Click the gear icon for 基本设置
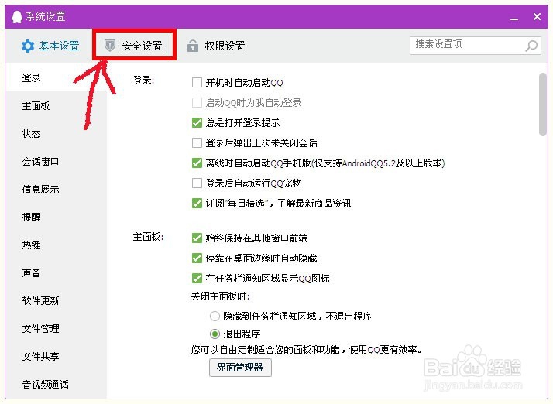The width and height of the screenshot is (553, 404). point(28,46)
